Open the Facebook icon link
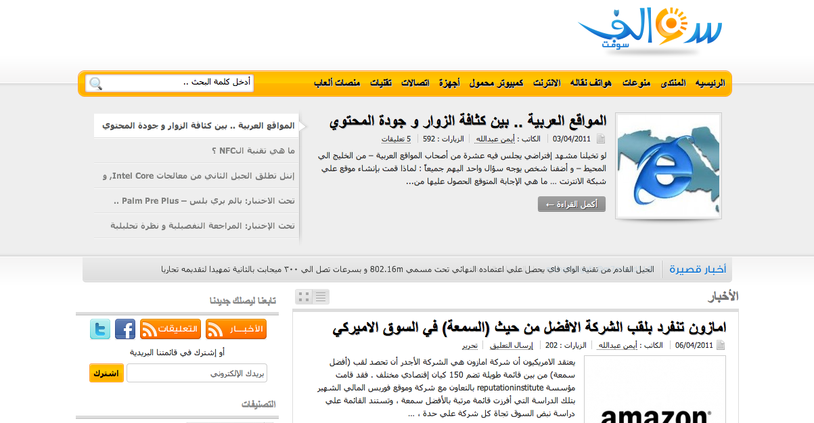Viewport: 814px width, 423px height. pyautogui.click(x=125, y=330)
